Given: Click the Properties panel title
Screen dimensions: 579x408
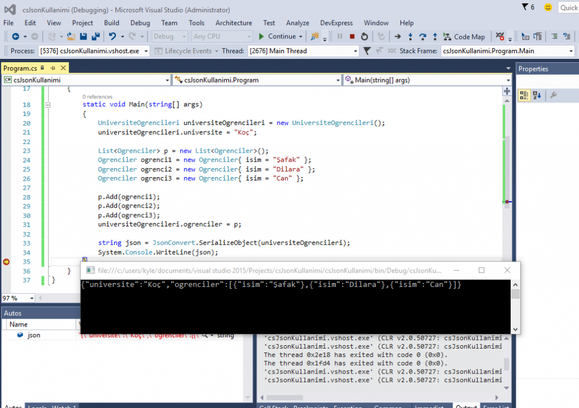Looking at the screenshot, I should [533, 68].
